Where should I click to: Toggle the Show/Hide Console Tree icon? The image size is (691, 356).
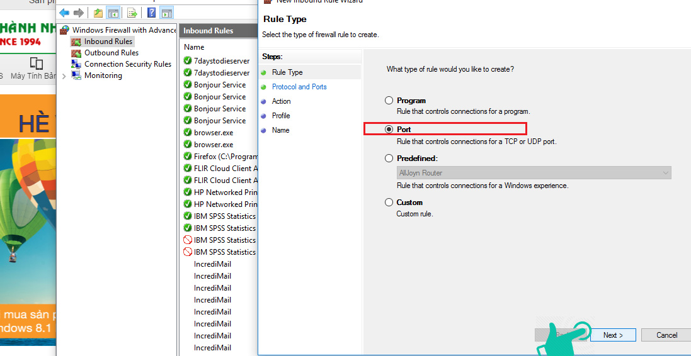click(x=113, y=13)
